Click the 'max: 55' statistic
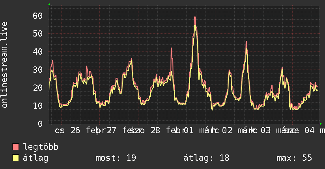Viewport: 325px width, 169px height. (294, 158)
